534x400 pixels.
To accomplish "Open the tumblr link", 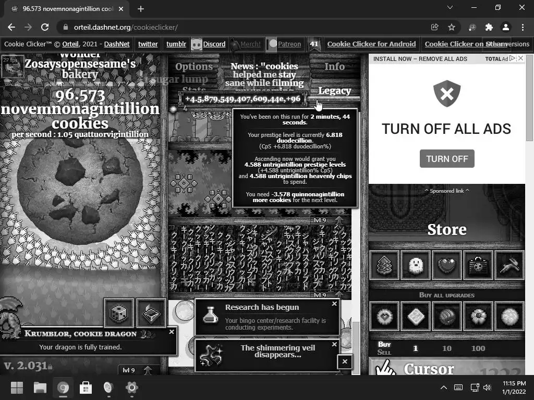I will (176, 44).
